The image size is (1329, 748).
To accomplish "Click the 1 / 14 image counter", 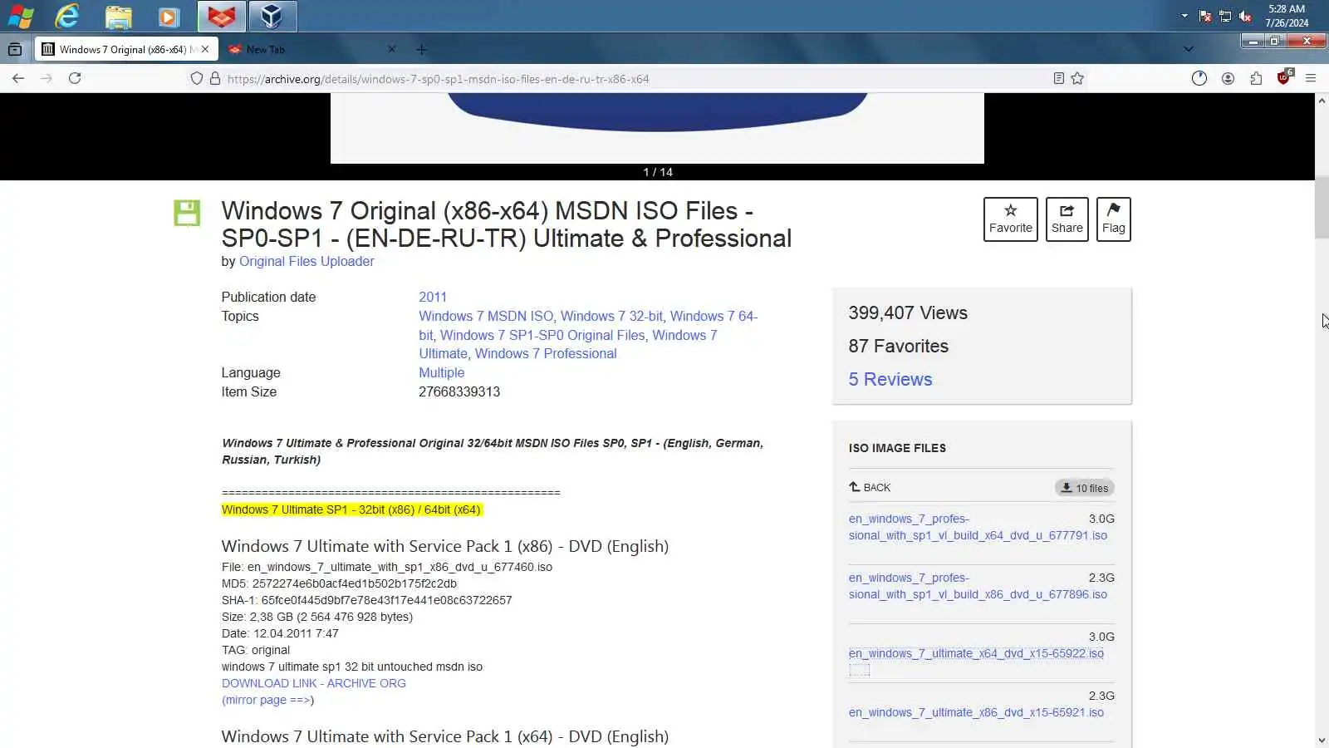I will coord(658,172).
